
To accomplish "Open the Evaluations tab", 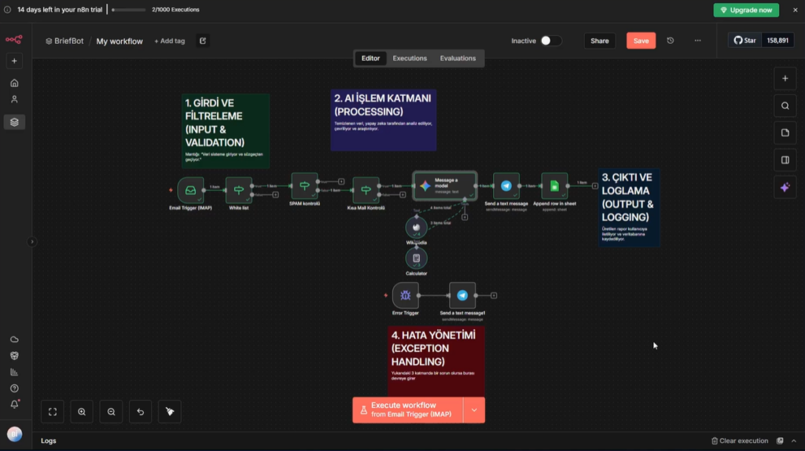I will point(458,58).
